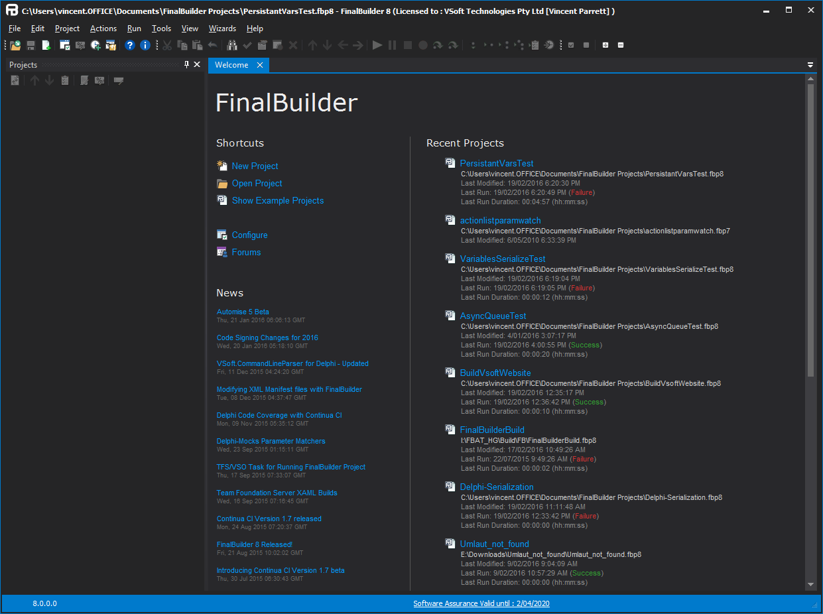The height and width of the screenshot is (614, 823).
Task: Open the Wizards menu
Action: pyautogui.click(x=222, y=29)
